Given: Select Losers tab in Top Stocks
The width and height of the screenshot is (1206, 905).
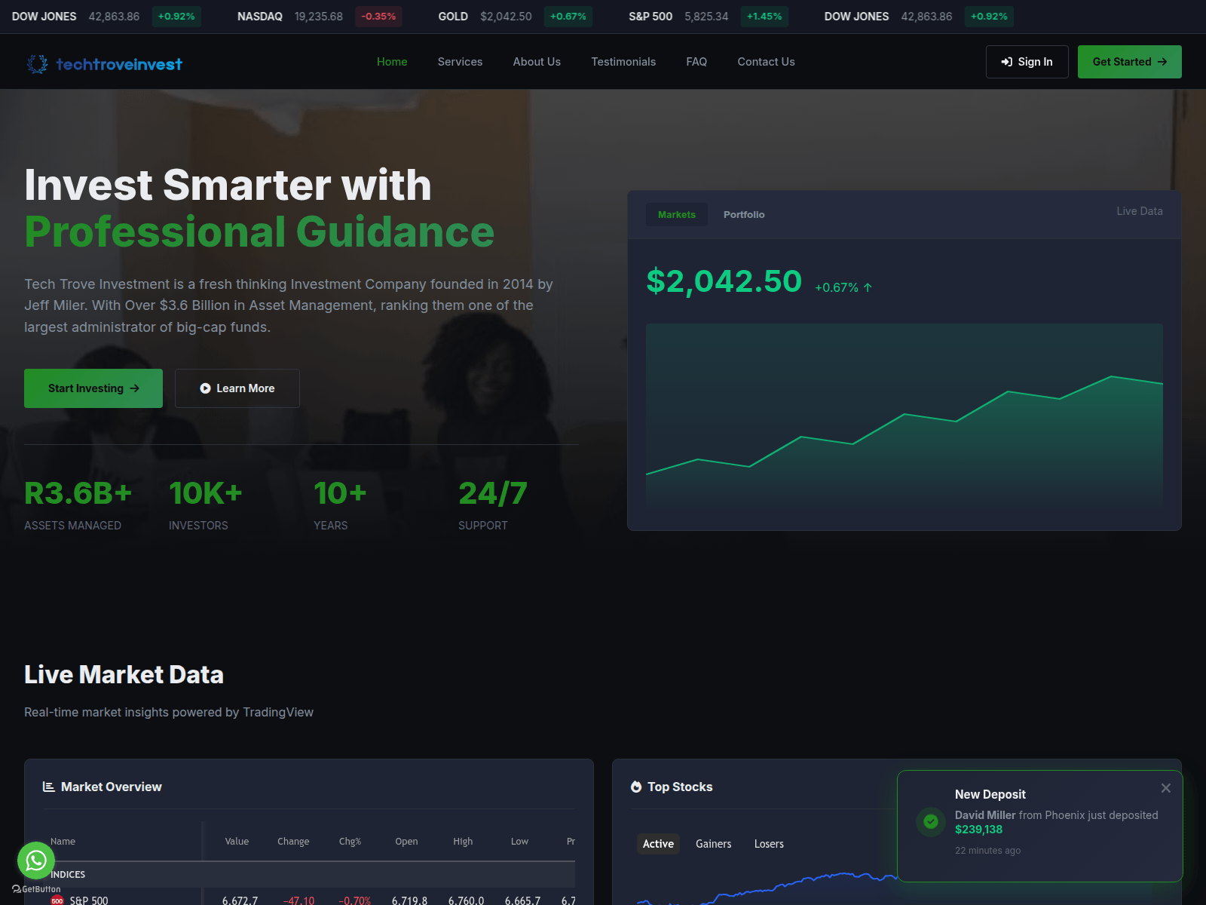Looking at the screenshot, I should pos(769,844).
